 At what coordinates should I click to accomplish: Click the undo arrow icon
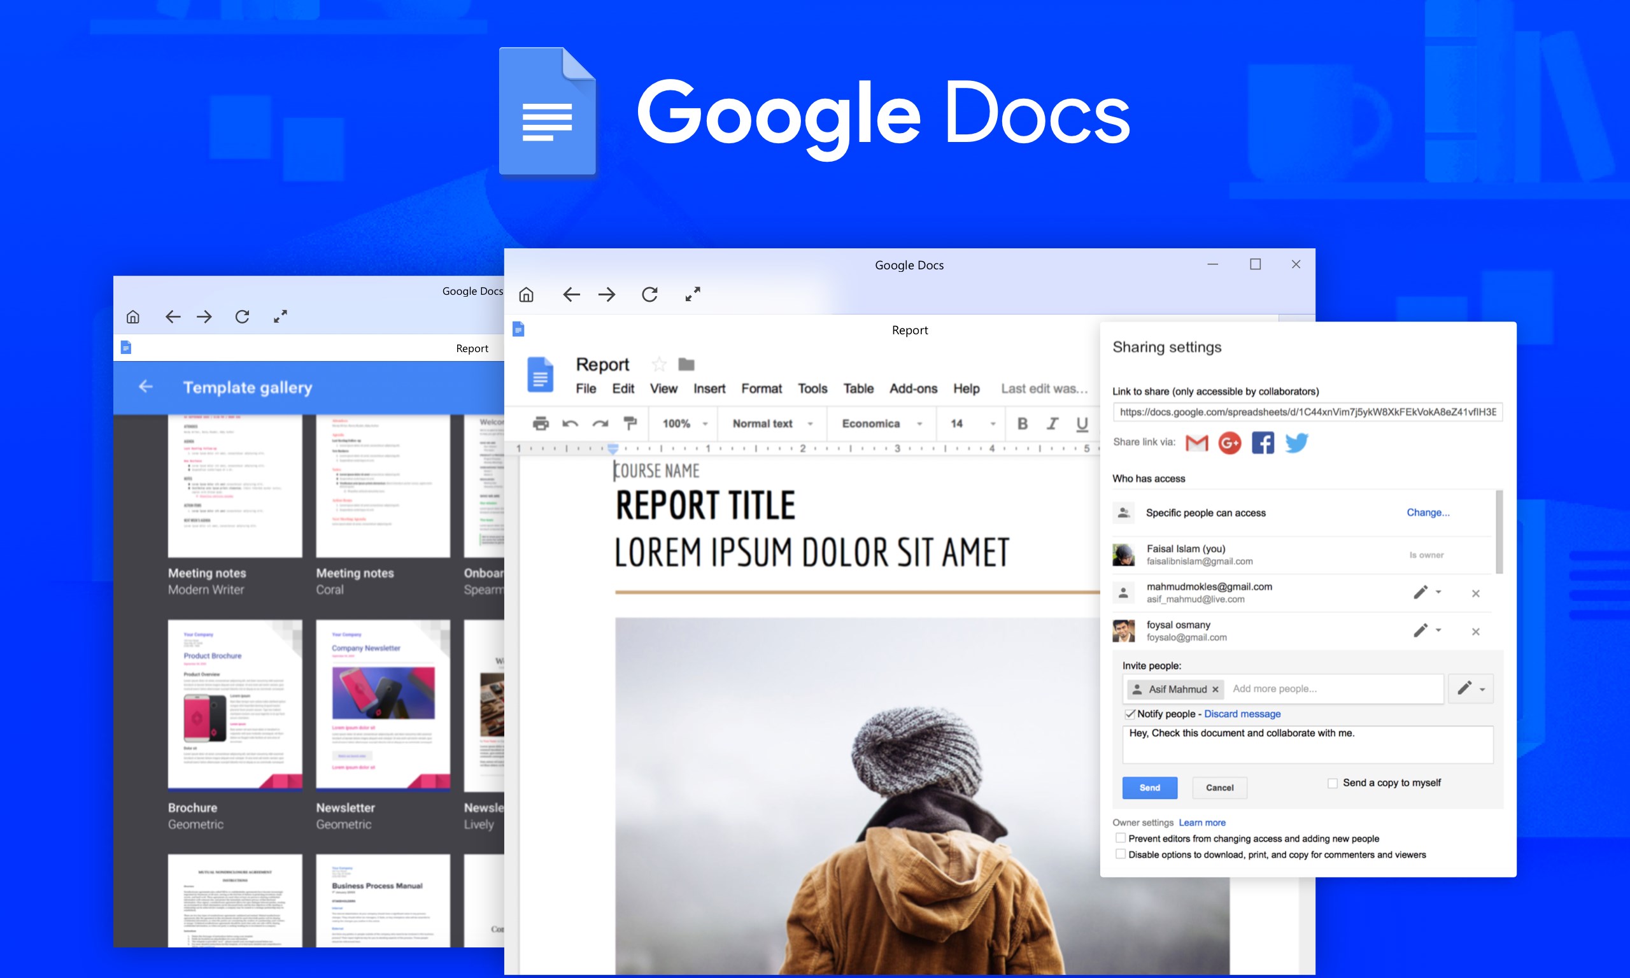point(570,423)
